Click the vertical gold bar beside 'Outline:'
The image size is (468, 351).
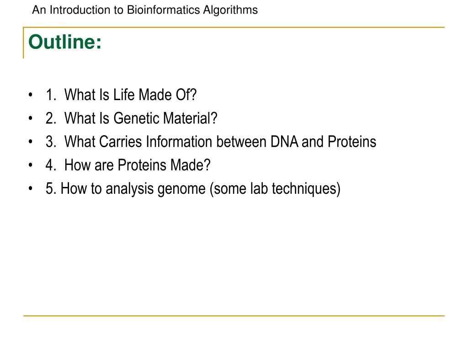pos(24,43)
